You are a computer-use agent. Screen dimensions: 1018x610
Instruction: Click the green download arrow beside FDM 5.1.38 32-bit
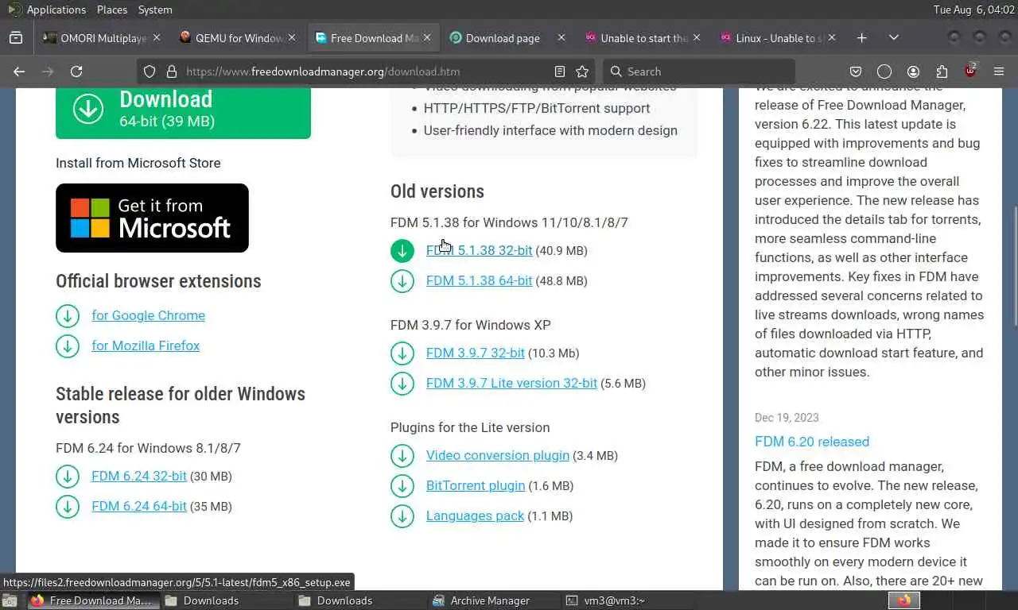[402, 251]
